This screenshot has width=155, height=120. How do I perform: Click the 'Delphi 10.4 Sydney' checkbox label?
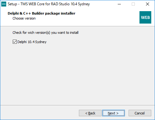[x=32, y=42]
